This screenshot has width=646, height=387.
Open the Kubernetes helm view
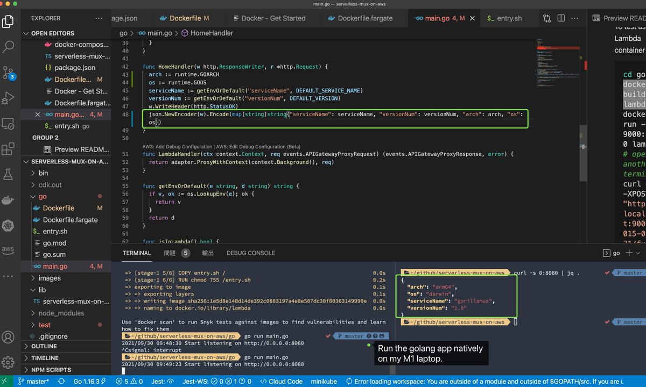(9, 225)
